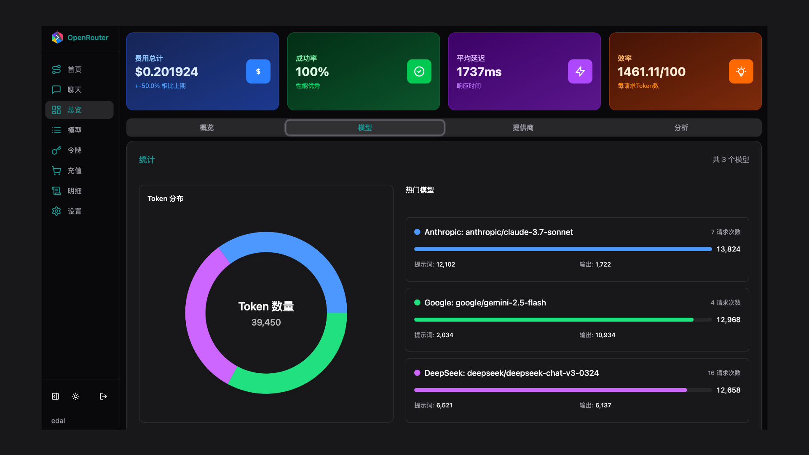Click the edal username at sidebar bottom
The image size is (809, 455).
point(58,421)
